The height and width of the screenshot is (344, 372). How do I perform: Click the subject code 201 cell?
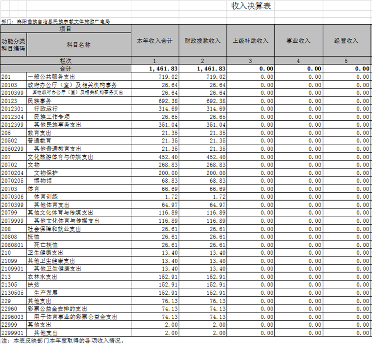click(13, 77)
